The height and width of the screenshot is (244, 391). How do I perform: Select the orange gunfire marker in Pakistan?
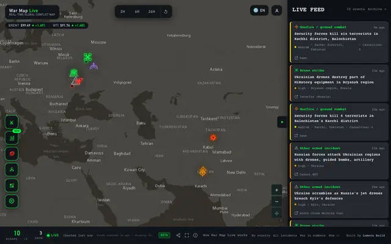[x=203, y=171]
